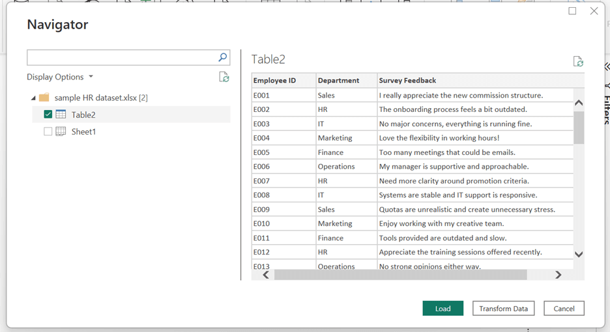Click the Table2 table icon
Viewport: 610px width, 332px height.
pos(61,115)
